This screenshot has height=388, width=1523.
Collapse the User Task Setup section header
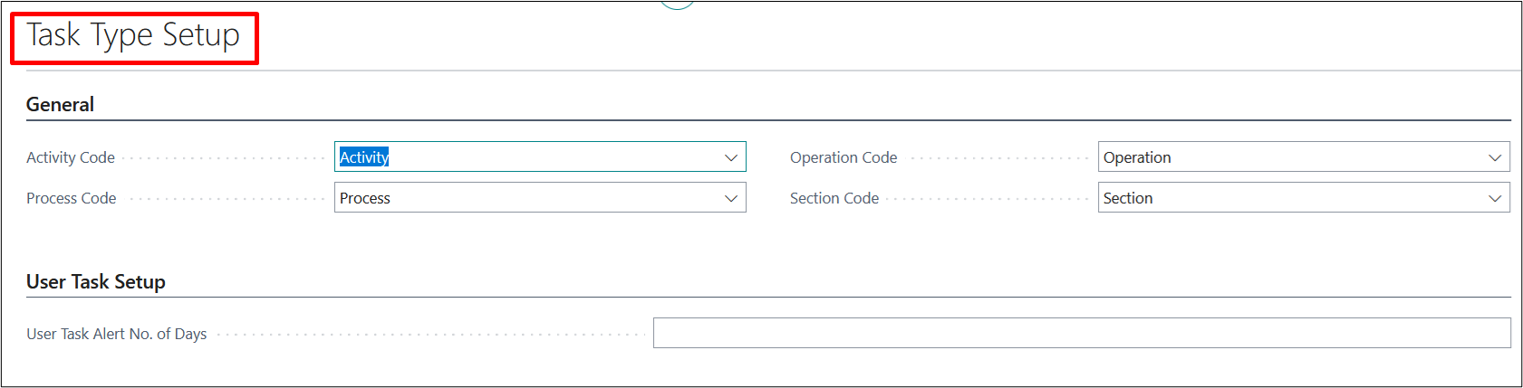click(x=96, y=282)
